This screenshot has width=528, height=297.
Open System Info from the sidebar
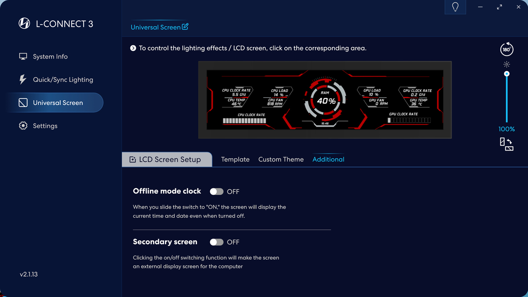(x=43, y=56)
